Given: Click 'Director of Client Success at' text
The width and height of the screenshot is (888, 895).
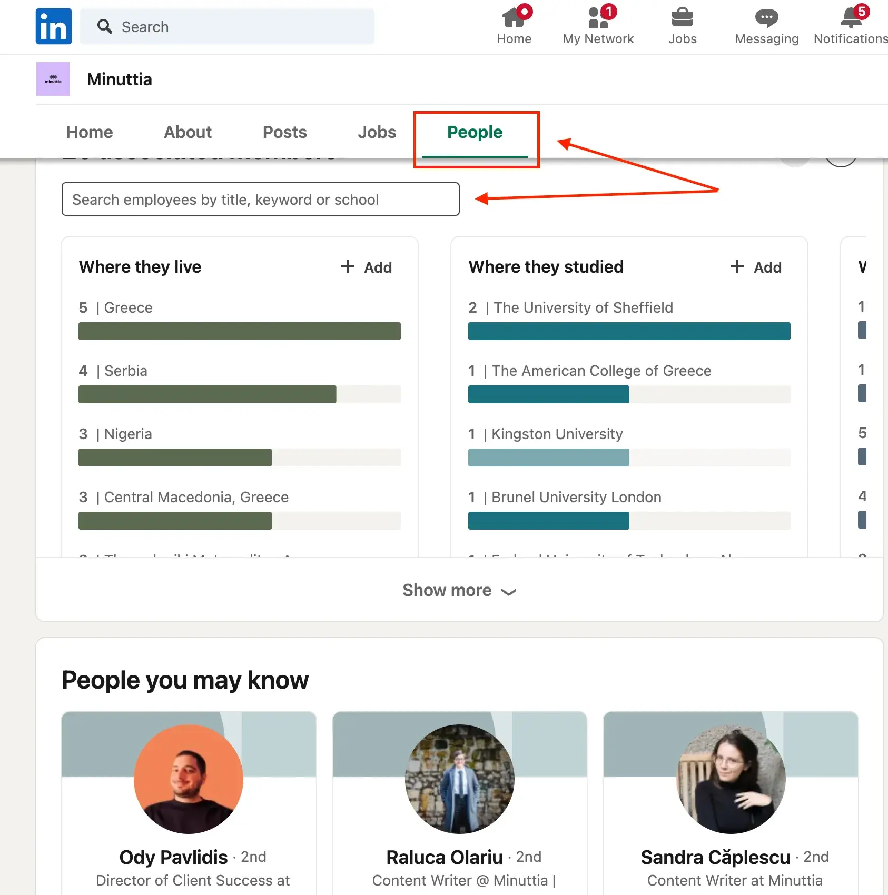Looking at the screenshot, I should pos(193,880).
